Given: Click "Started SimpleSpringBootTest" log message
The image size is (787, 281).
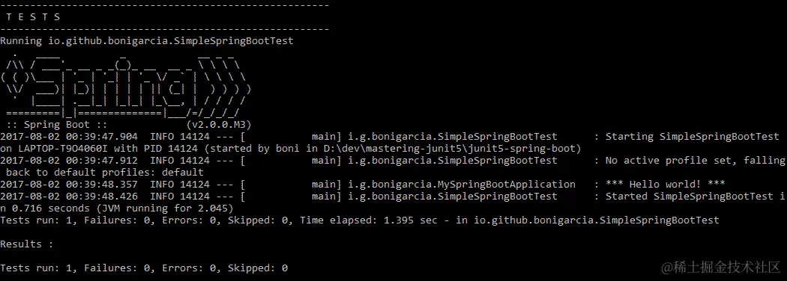Looking at the screenshot, I should pos(686,197).
